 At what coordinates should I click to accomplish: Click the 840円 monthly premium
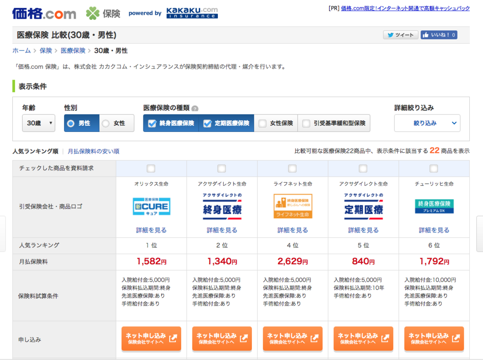point(363,262)
